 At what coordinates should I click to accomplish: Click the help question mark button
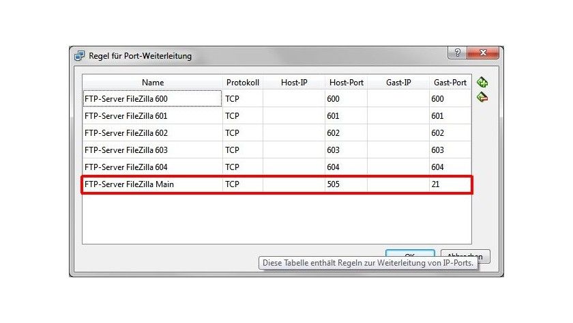point(457,53)
